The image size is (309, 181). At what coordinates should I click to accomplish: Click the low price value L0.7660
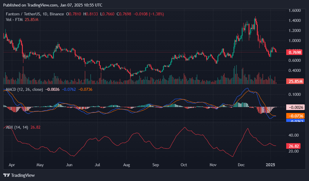(x=107, y=14)
